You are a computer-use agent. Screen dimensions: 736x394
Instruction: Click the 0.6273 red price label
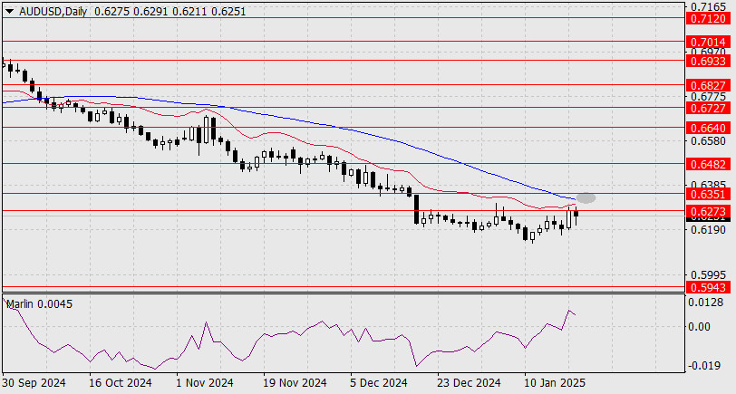(x=708, y=212)
